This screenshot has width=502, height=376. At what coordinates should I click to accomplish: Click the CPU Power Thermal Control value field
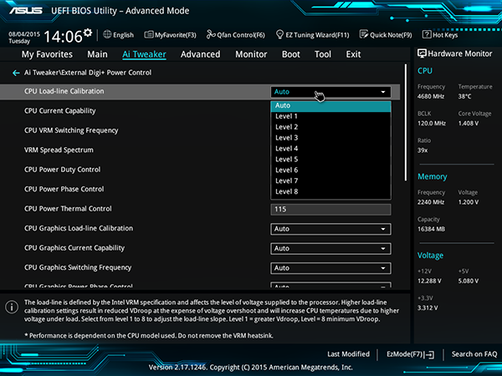tap(330, 209)
